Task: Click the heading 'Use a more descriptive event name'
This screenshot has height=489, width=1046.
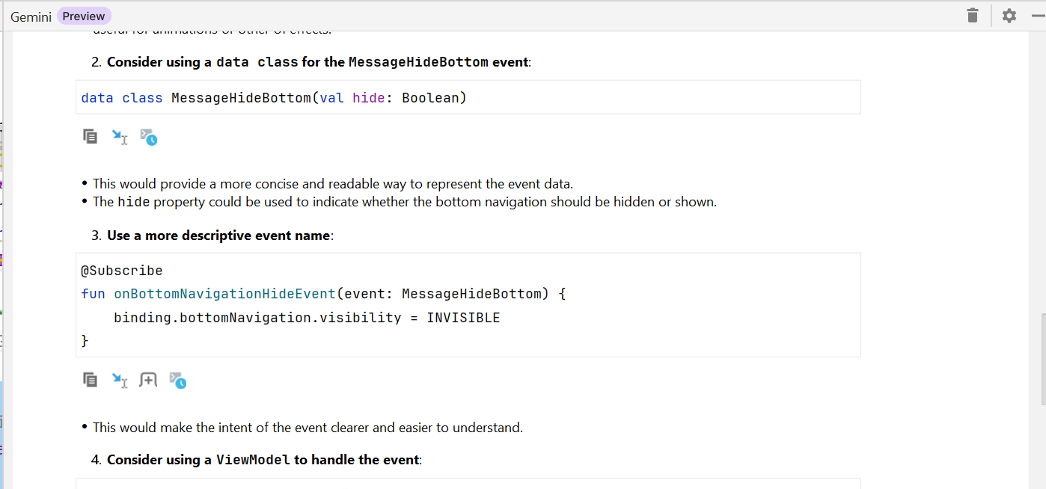Action: pyautogui.click(x=218, y=236)
